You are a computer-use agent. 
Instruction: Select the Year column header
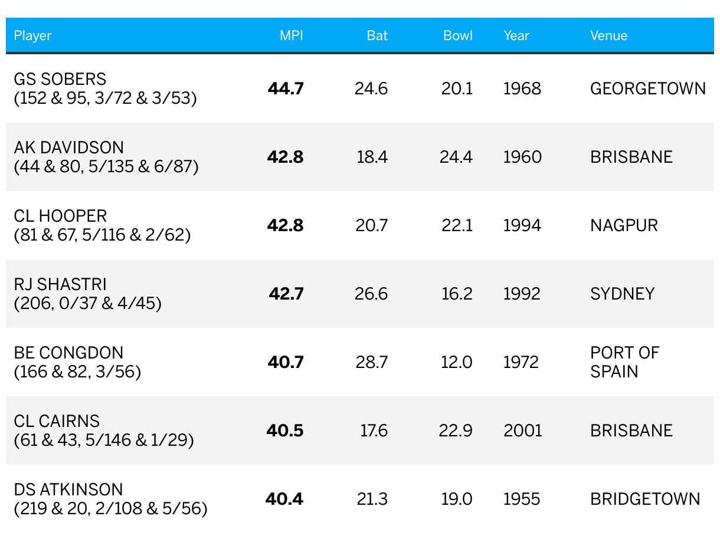[x=516, y=35]
